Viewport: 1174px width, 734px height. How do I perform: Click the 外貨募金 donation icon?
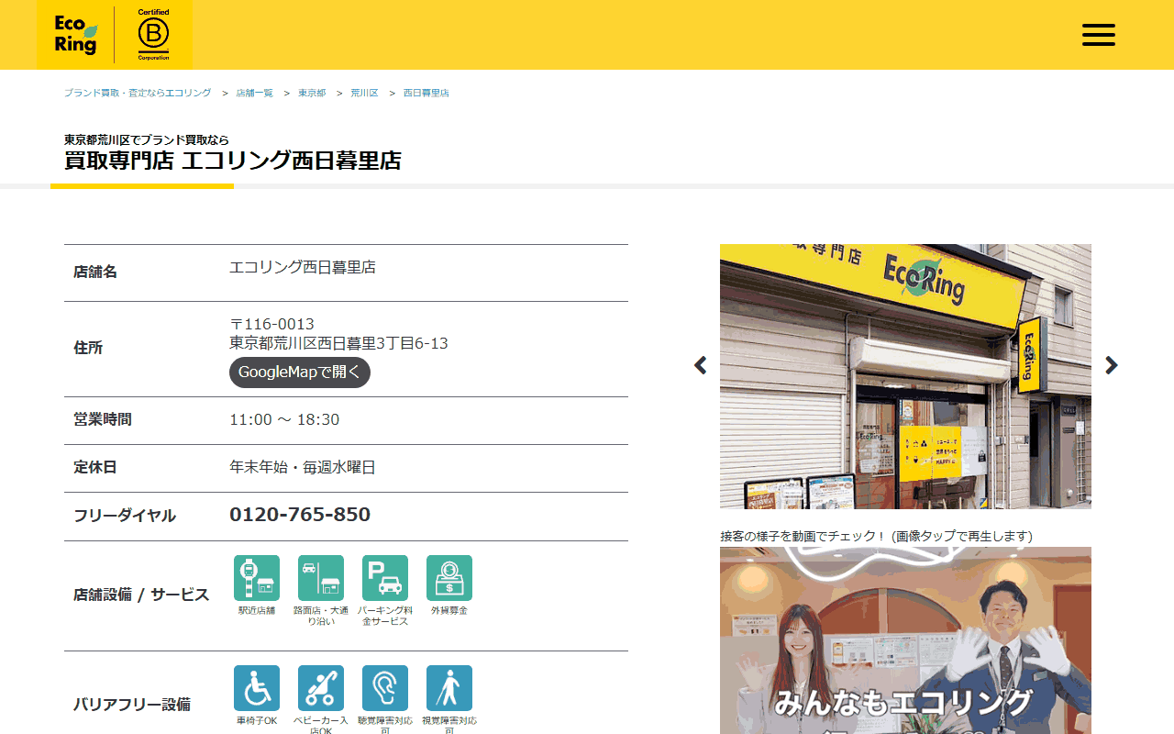coord(449,578)
